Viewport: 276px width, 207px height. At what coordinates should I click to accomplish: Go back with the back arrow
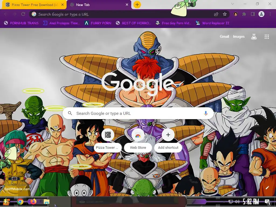(x=6, y=14)
